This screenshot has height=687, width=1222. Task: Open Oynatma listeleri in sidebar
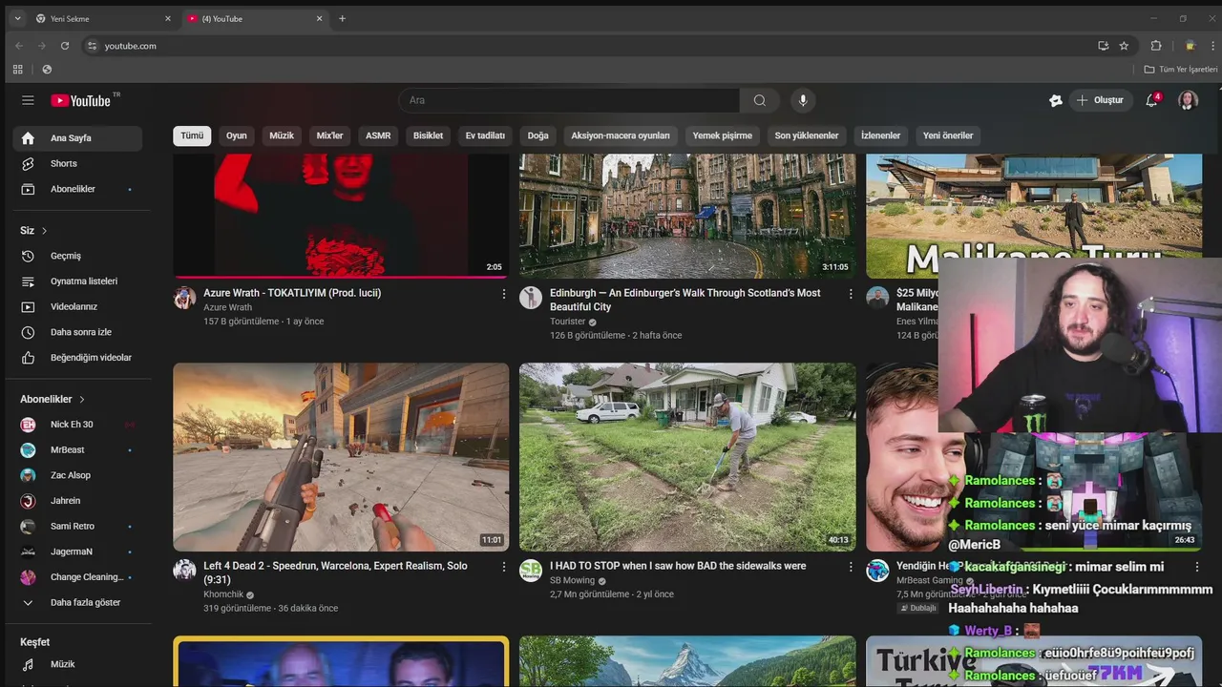click(x=77, y=281)
